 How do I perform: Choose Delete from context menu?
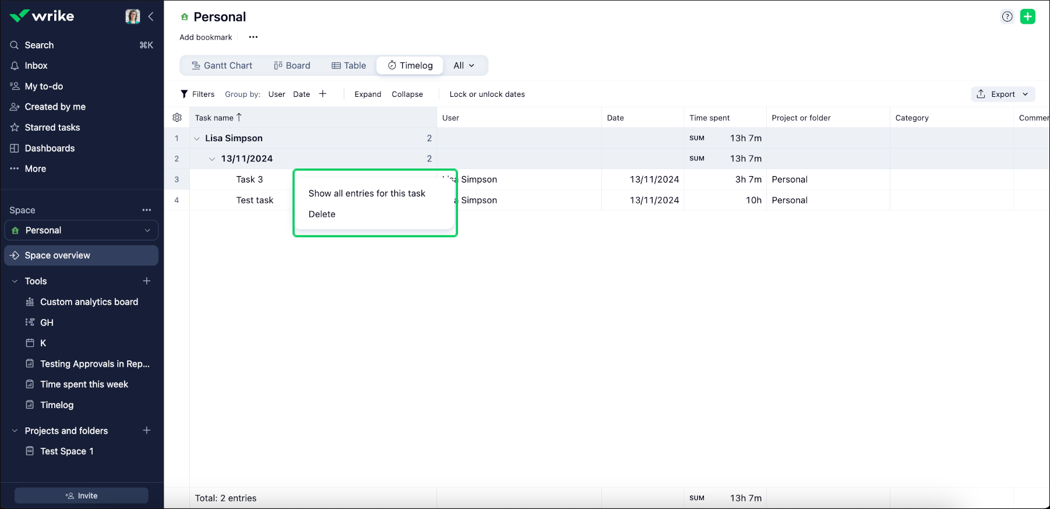click(x=322, y=214)
